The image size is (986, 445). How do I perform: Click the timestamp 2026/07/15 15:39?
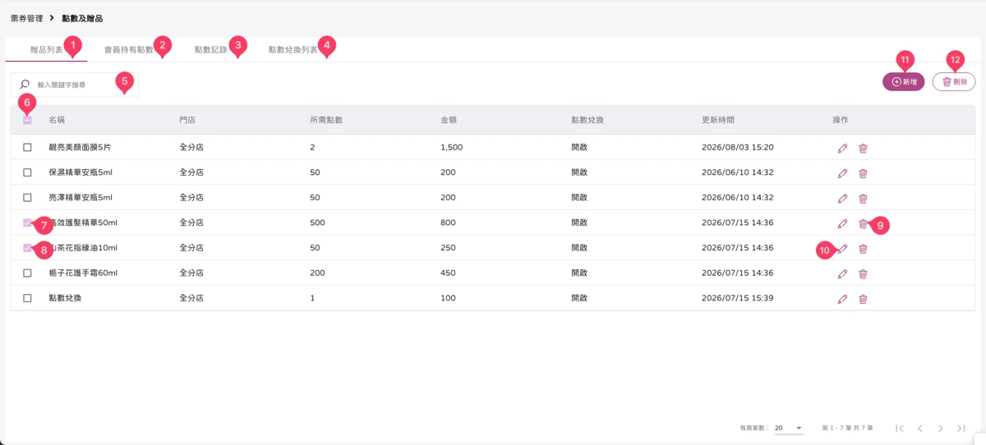[x=737, y=298]
